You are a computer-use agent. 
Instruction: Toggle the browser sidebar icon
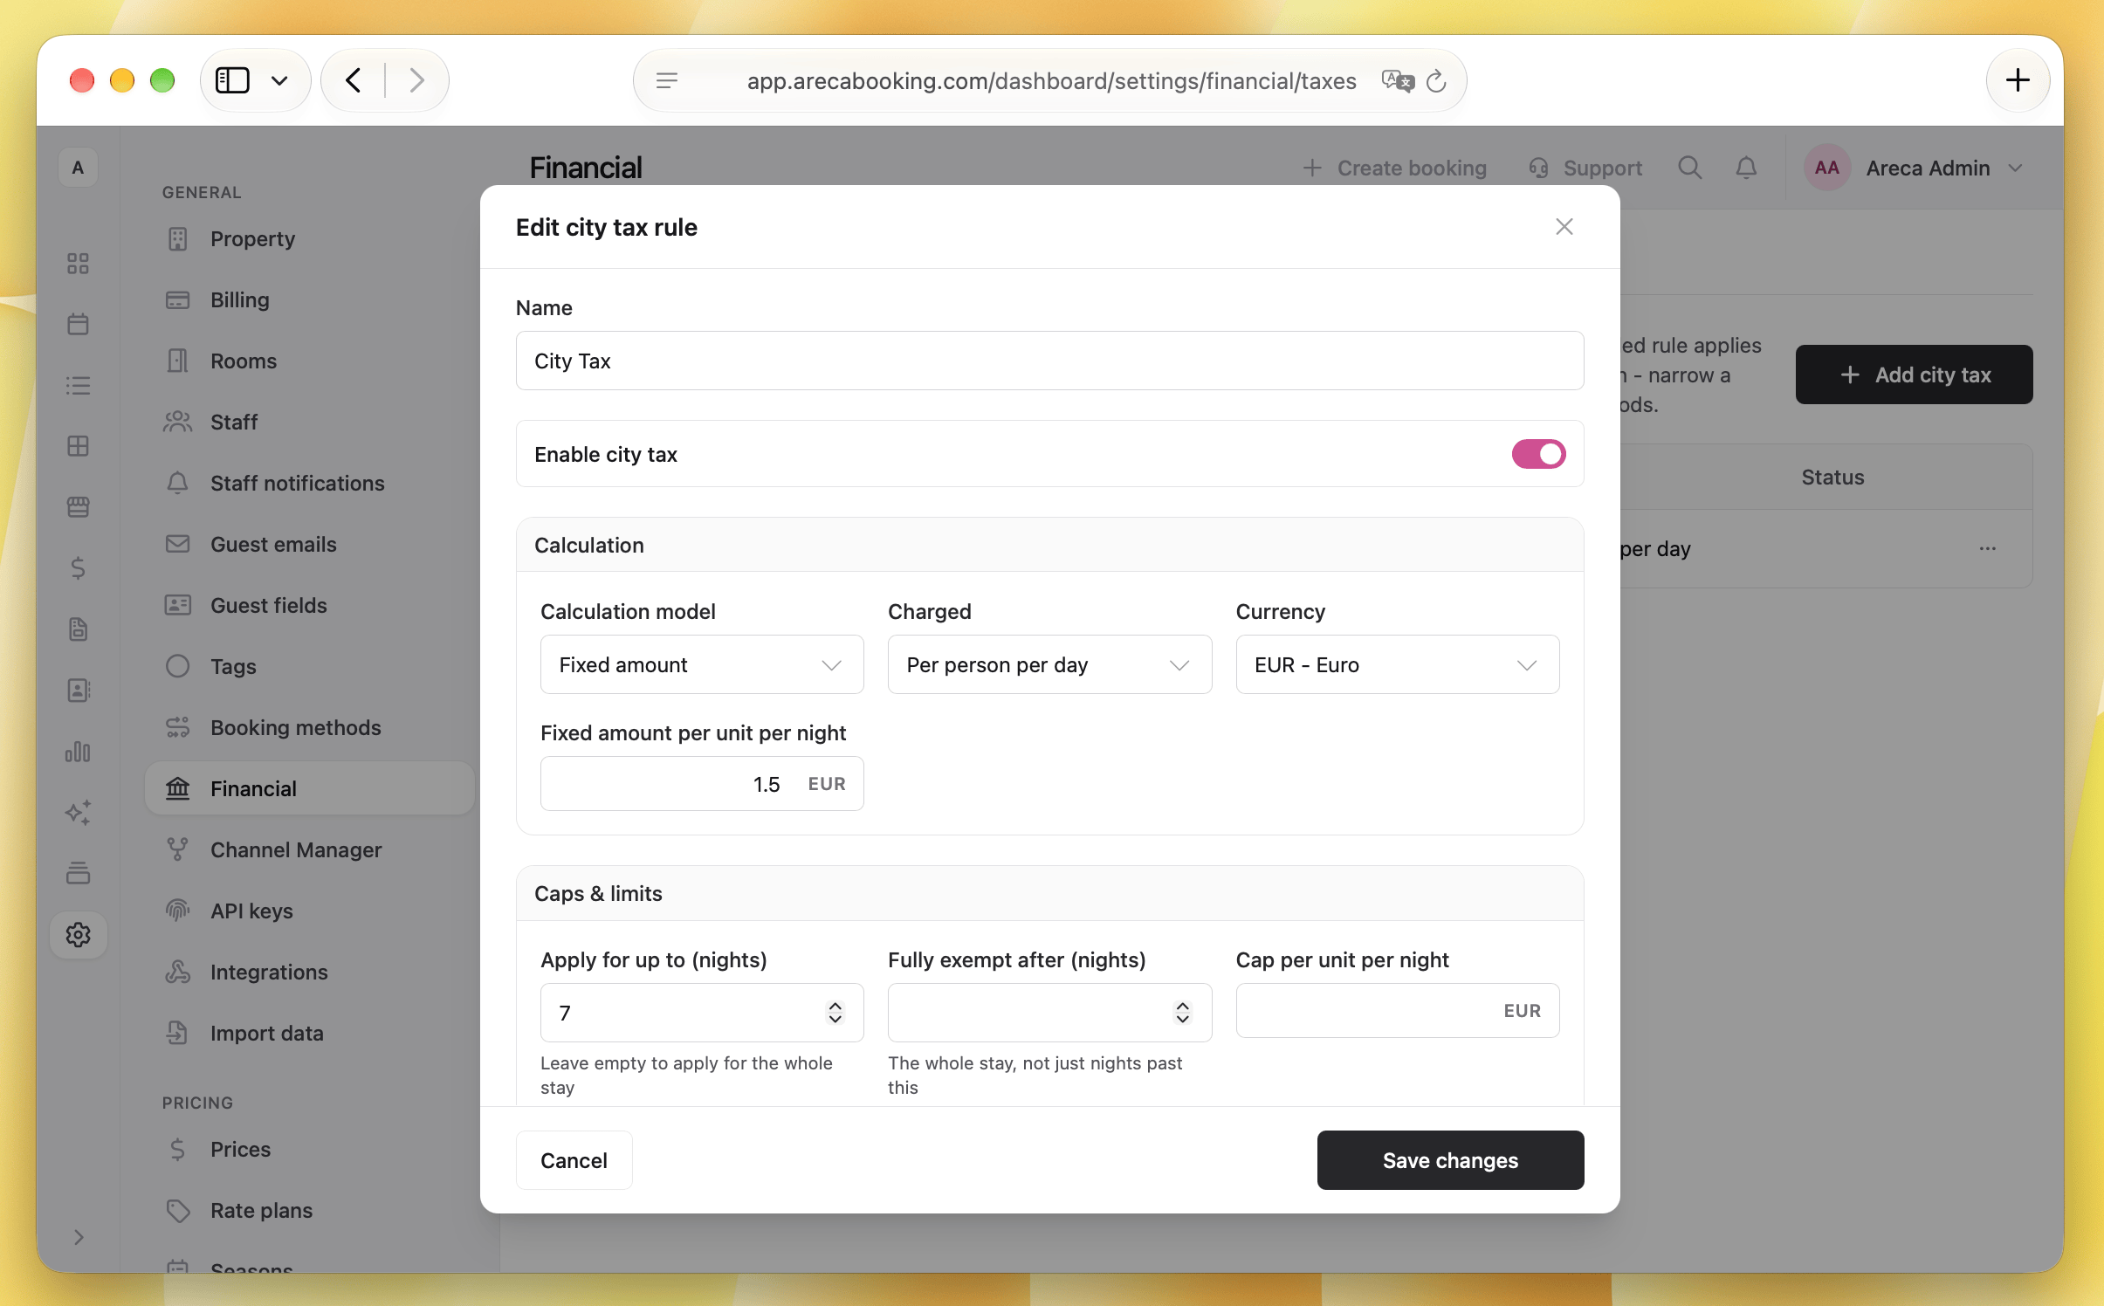click(x=232, y=80)
